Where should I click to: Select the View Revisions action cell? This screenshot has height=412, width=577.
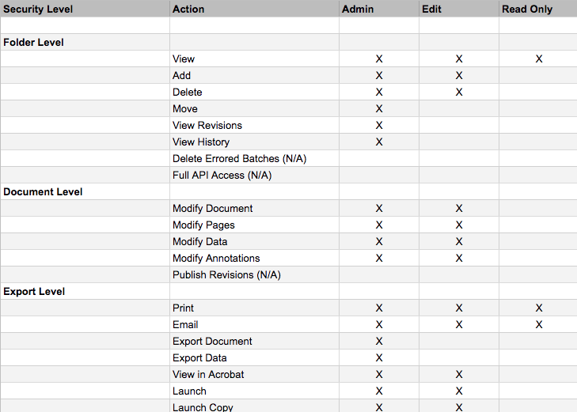click(207, 125)
